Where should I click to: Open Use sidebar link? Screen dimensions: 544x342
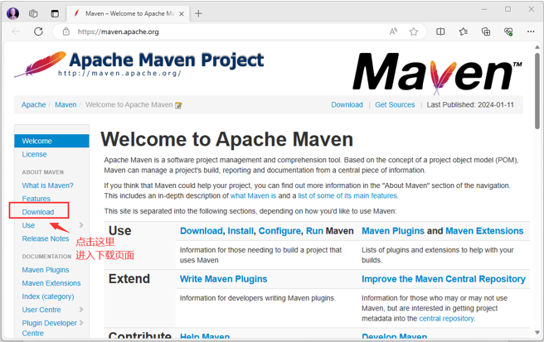point(28,225)
